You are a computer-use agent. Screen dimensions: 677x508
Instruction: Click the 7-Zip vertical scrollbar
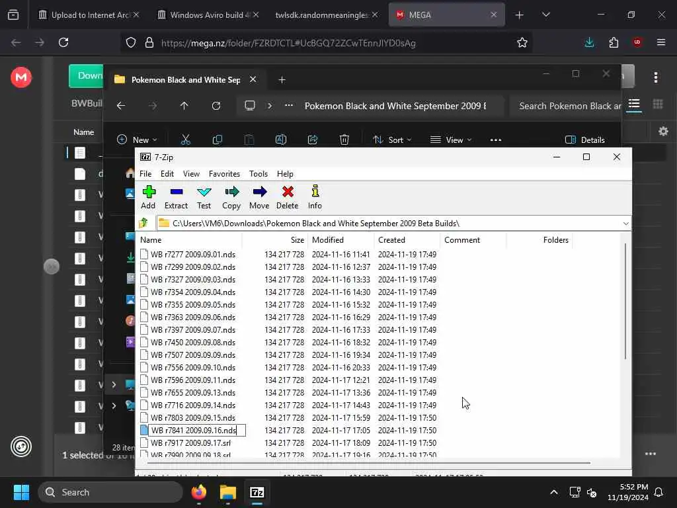point(625,301)
